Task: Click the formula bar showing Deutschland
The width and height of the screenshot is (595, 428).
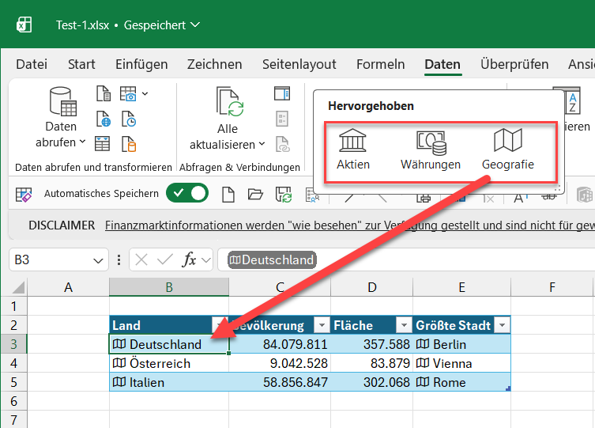Action: (271, 259)
